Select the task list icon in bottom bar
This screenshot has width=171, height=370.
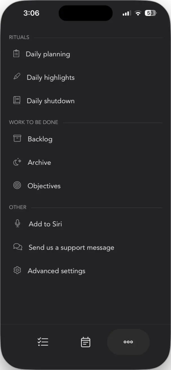coord(43,342)
